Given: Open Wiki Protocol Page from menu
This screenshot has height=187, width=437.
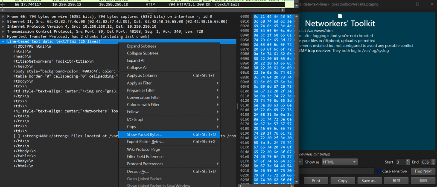Looking at the screenshot, I should (x=169, y=150).
